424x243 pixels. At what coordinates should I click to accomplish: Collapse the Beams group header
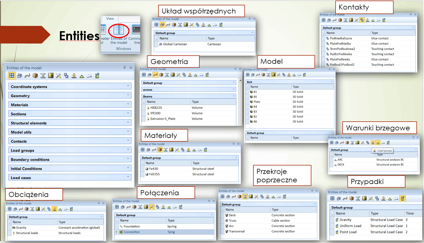pos(234,96)
